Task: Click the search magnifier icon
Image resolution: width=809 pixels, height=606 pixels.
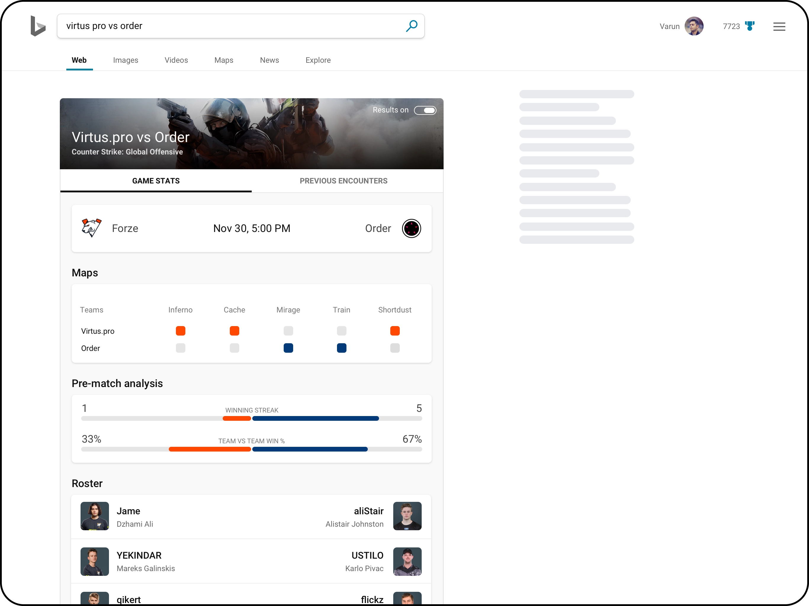Action: (412, 26)
